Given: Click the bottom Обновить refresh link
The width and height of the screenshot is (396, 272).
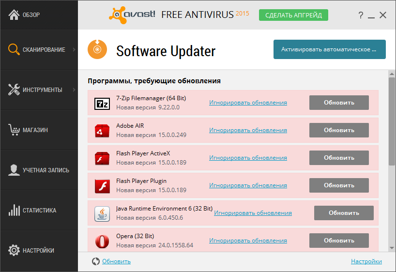Looking at the screenshot, I should click(x=116, y=261).
